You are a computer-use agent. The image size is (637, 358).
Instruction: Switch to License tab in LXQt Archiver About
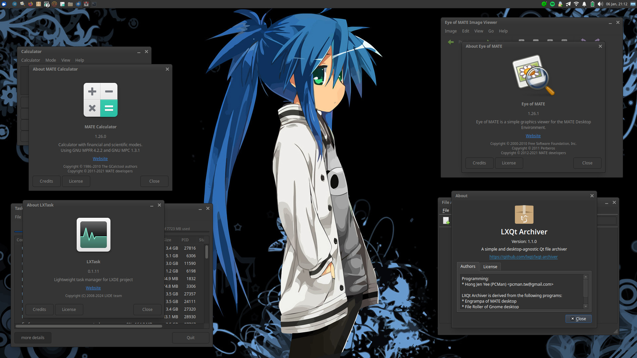[x=490, y=267]
